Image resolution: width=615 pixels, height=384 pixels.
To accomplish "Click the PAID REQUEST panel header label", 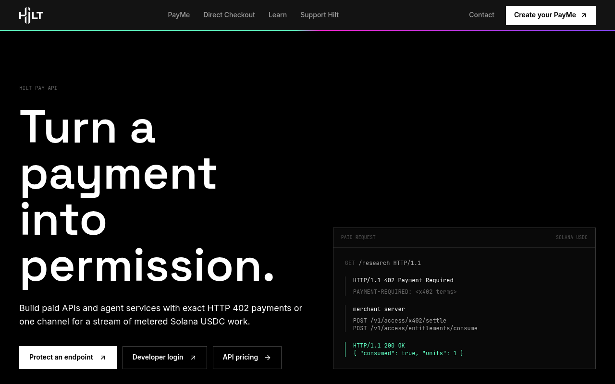I will pos(358,238).
